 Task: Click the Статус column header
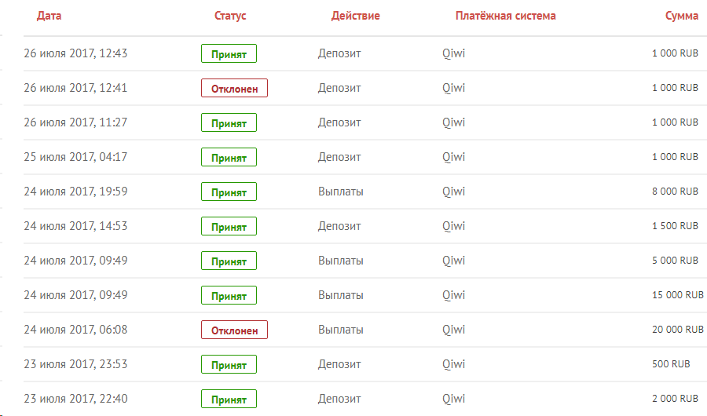click(230, 16)
